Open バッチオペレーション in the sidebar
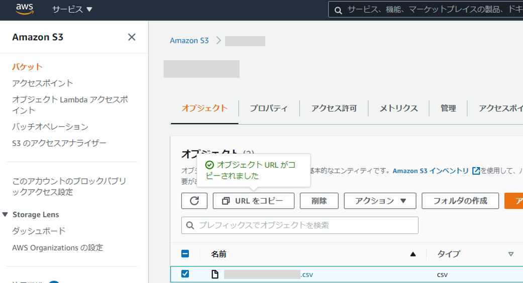This screenshot has height=283, width=523. [x=50, y=127]
